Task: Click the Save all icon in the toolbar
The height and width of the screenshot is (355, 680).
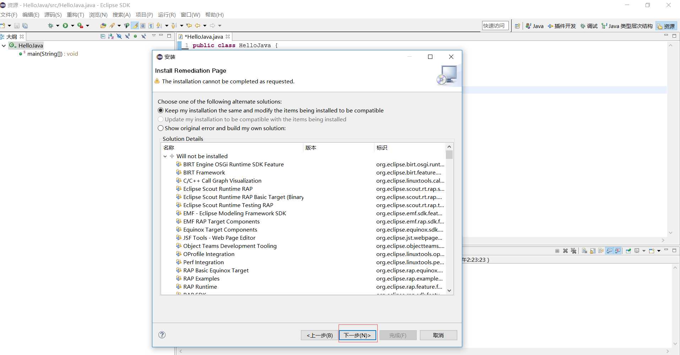Action: click(25, 26)
